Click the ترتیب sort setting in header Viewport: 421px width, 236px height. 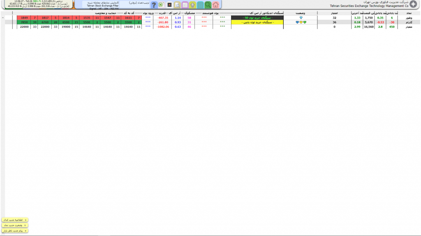139,3
